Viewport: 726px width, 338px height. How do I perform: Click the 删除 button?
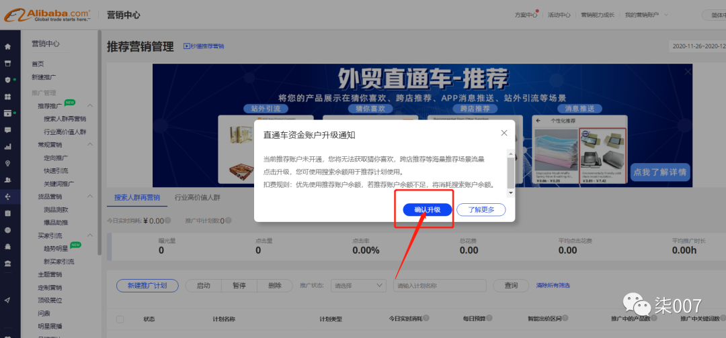(x=274, y=286)
